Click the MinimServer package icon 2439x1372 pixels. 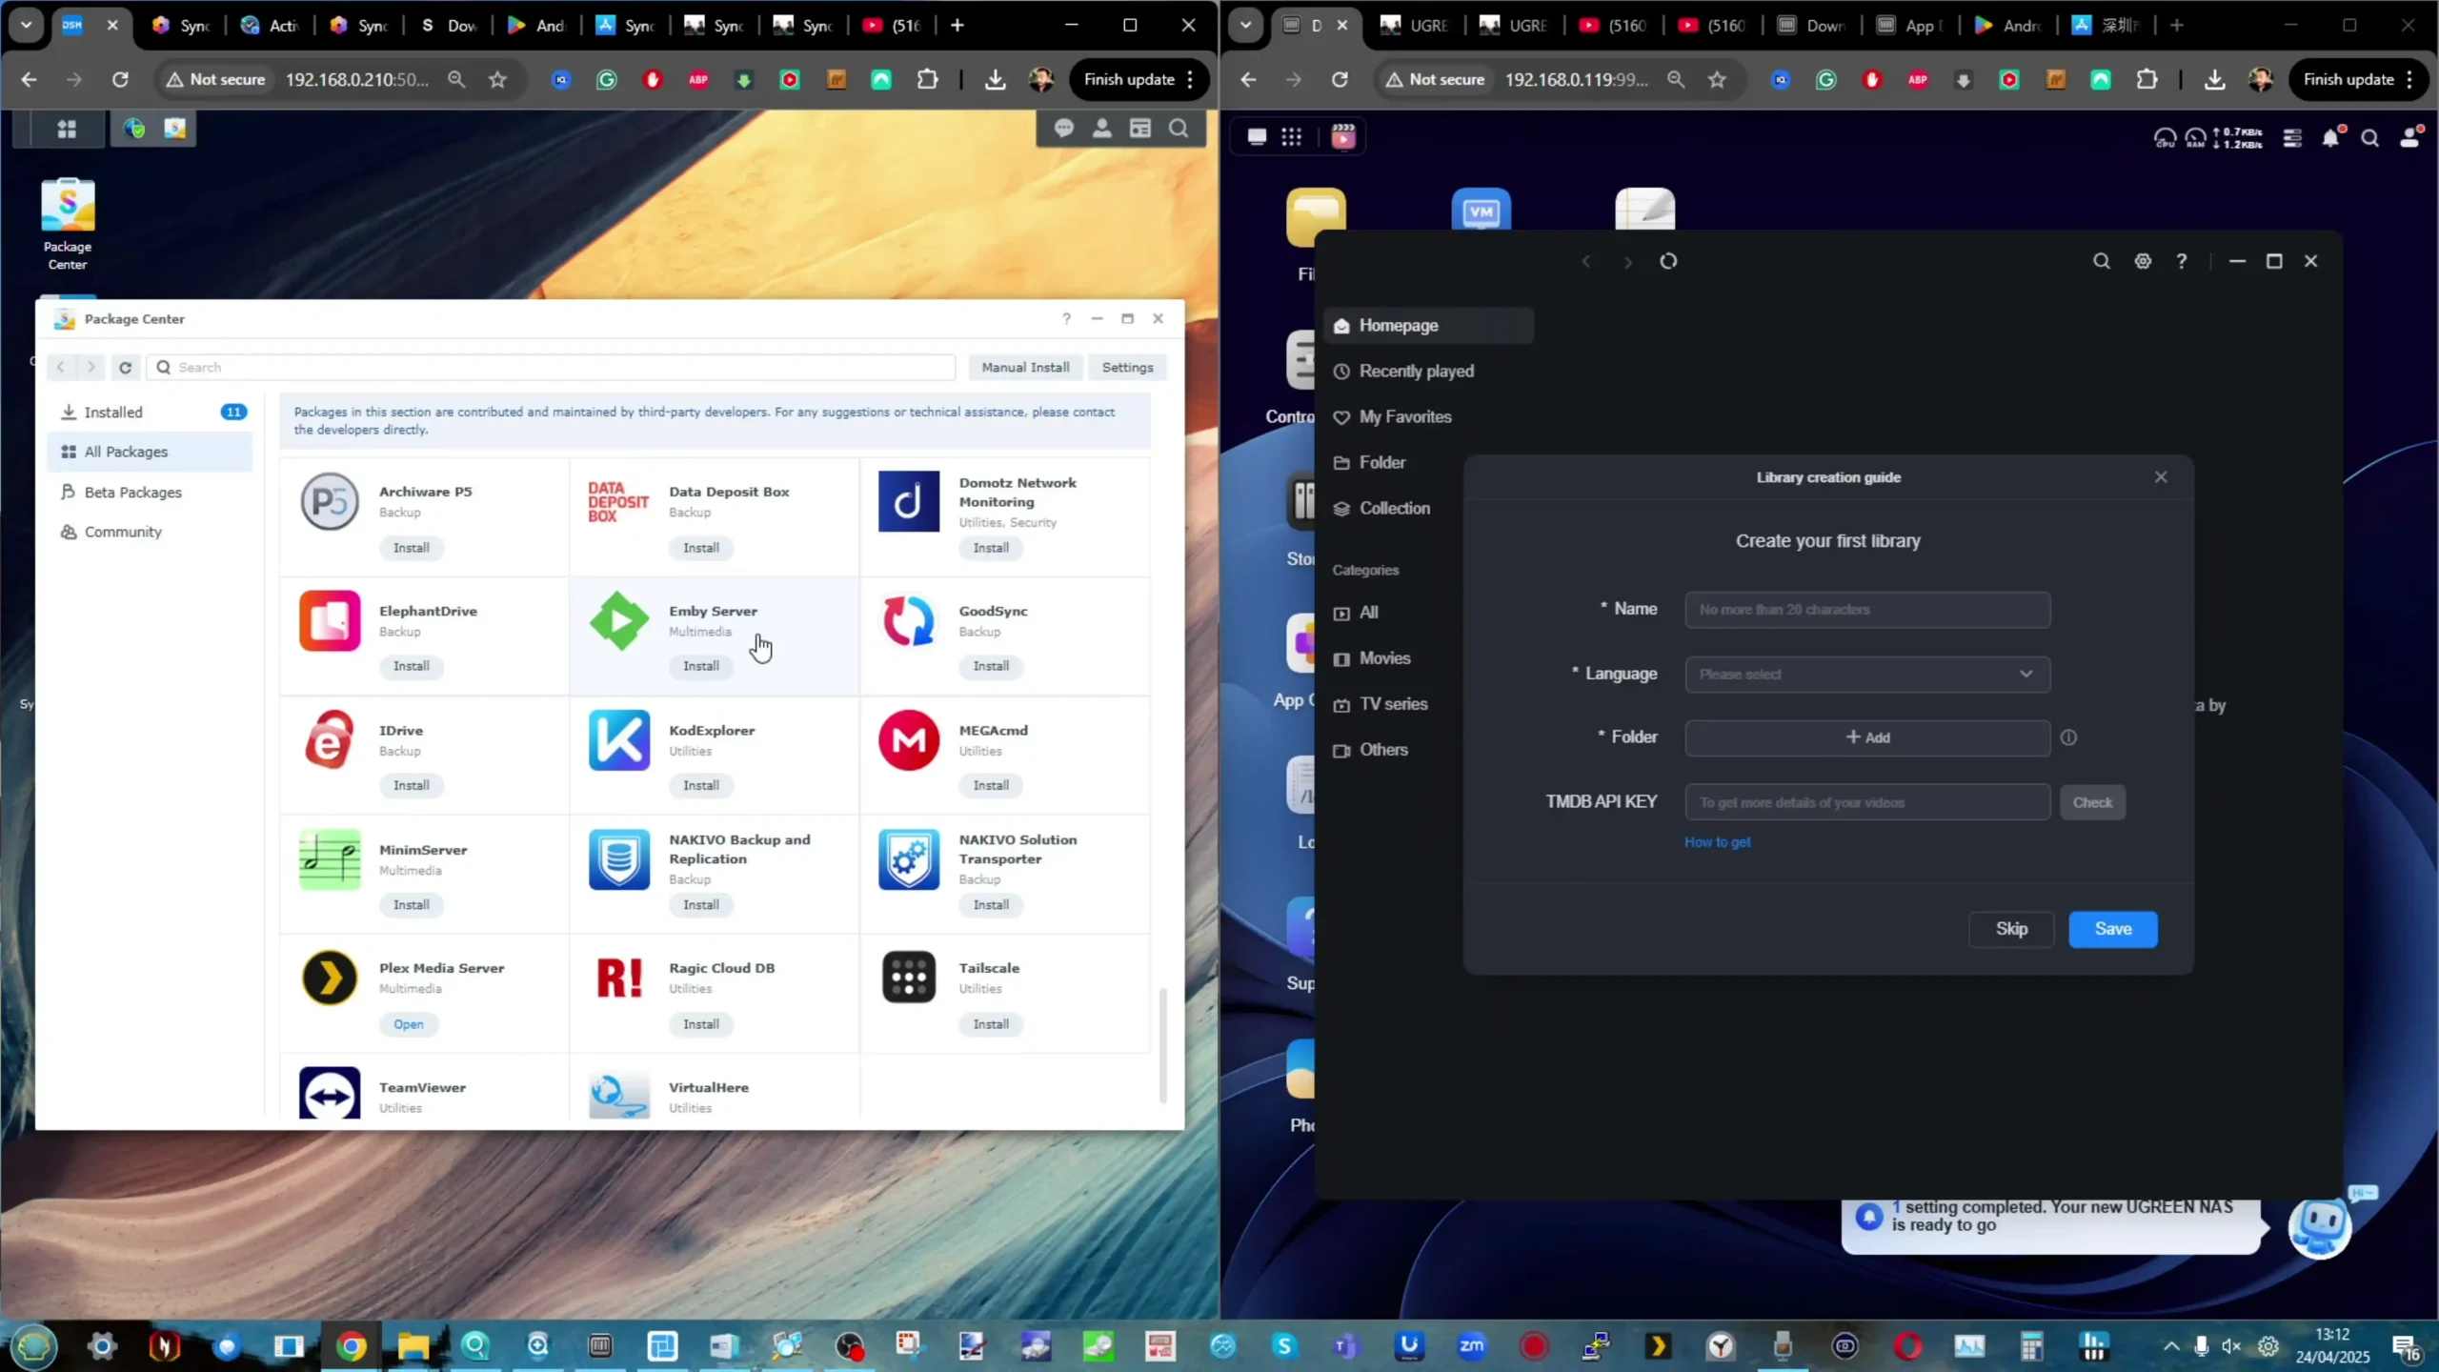330,859
